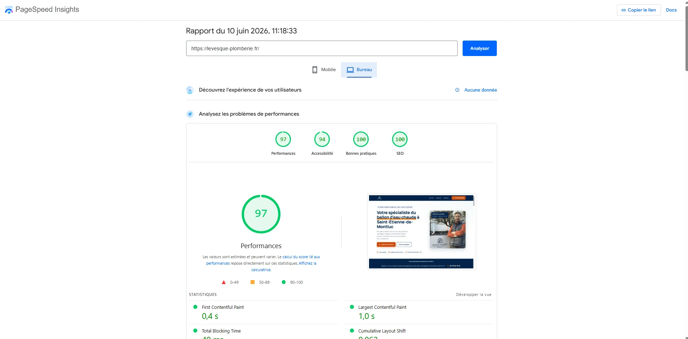Jump to Bonnes pratiques score gauge 100
The height and width of the screenshot is (339, 688).
pos(361,139)
